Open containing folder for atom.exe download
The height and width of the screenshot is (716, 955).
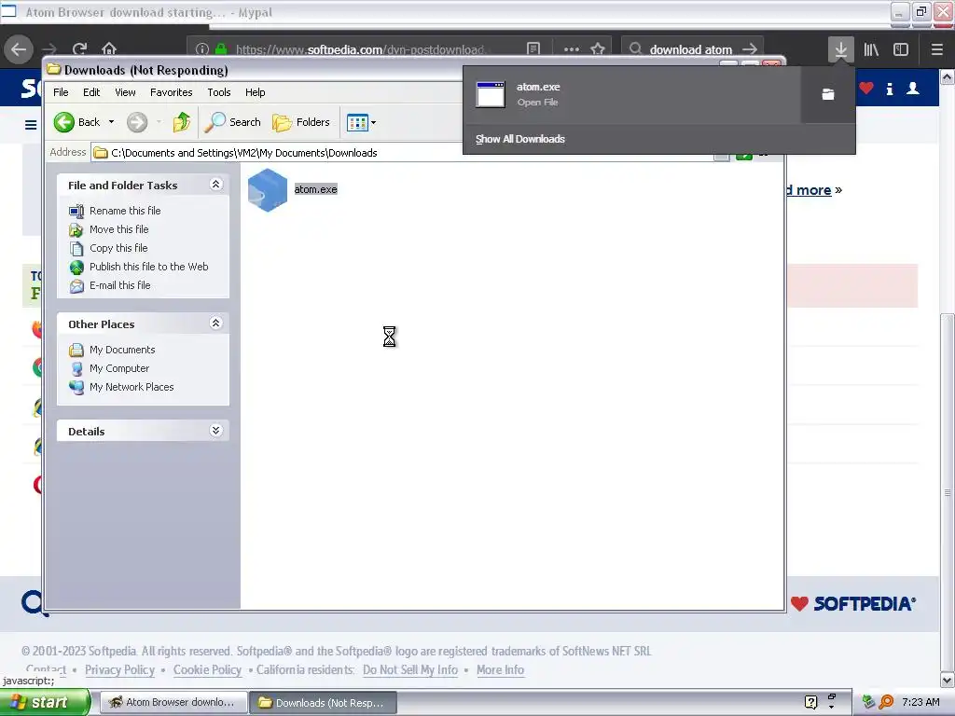[x=828, y=94]
